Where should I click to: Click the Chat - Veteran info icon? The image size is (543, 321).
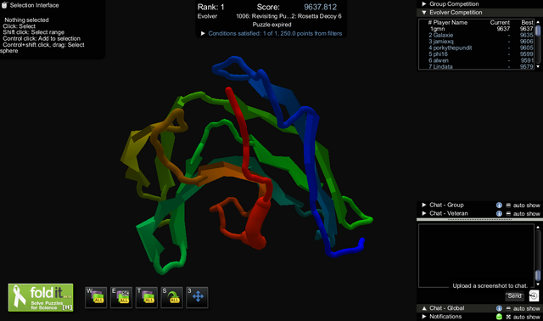point(499,213)
